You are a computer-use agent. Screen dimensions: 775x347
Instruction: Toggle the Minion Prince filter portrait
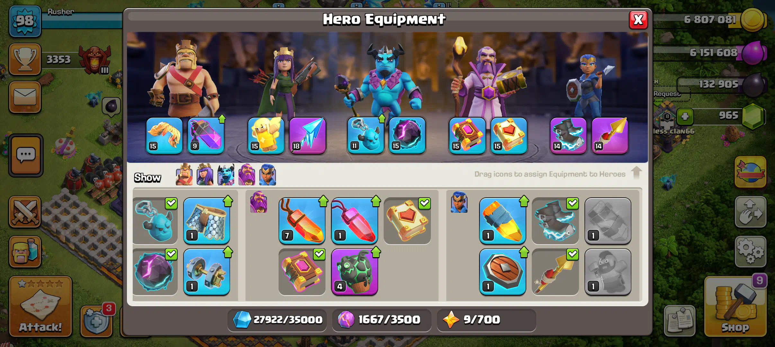pos(226,175)
